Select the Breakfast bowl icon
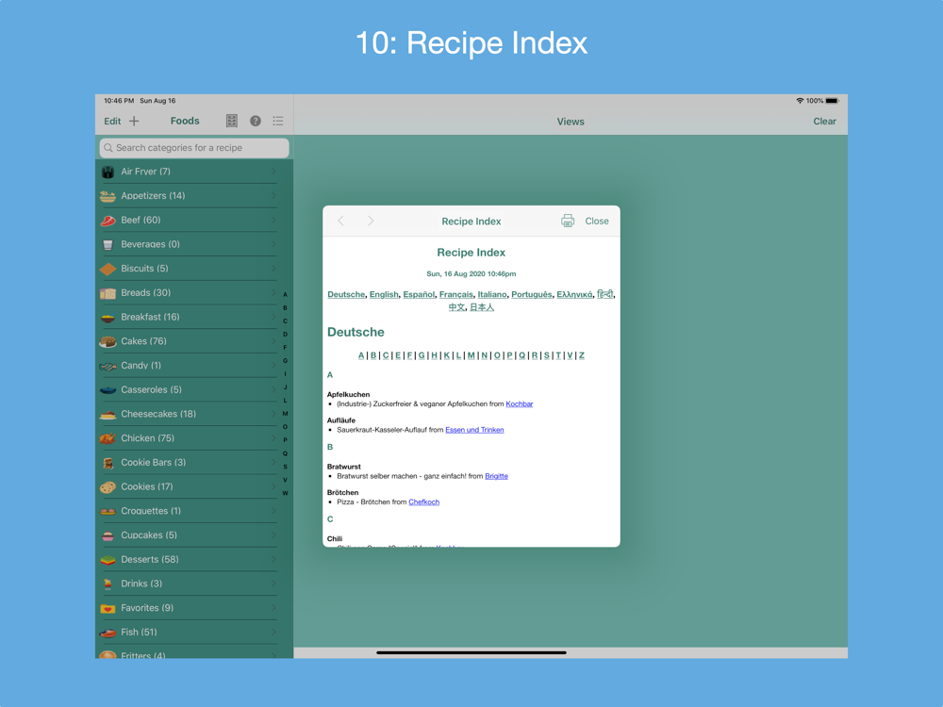The height and width of the screenshot is (707, 943). [x=108, y=318]
